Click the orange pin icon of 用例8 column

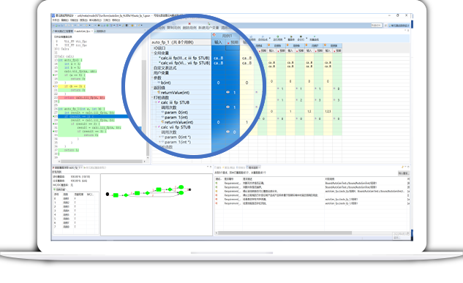click(325, 45)
